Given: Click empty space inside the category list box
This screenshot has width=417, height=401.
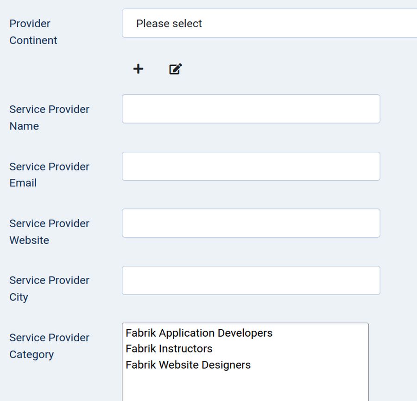Looking at the screenshot, I should point(245,386).
